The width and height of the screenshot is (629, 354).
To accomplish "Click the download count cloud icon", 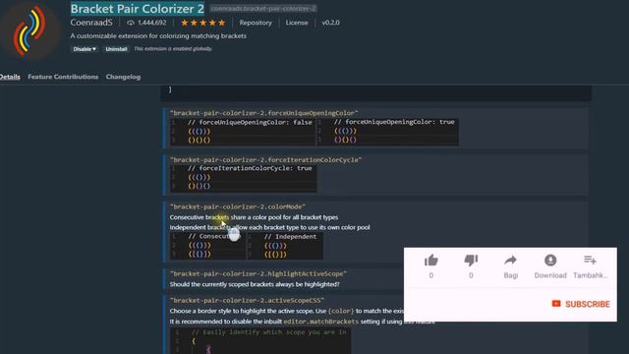I will [x=131, y=23].
